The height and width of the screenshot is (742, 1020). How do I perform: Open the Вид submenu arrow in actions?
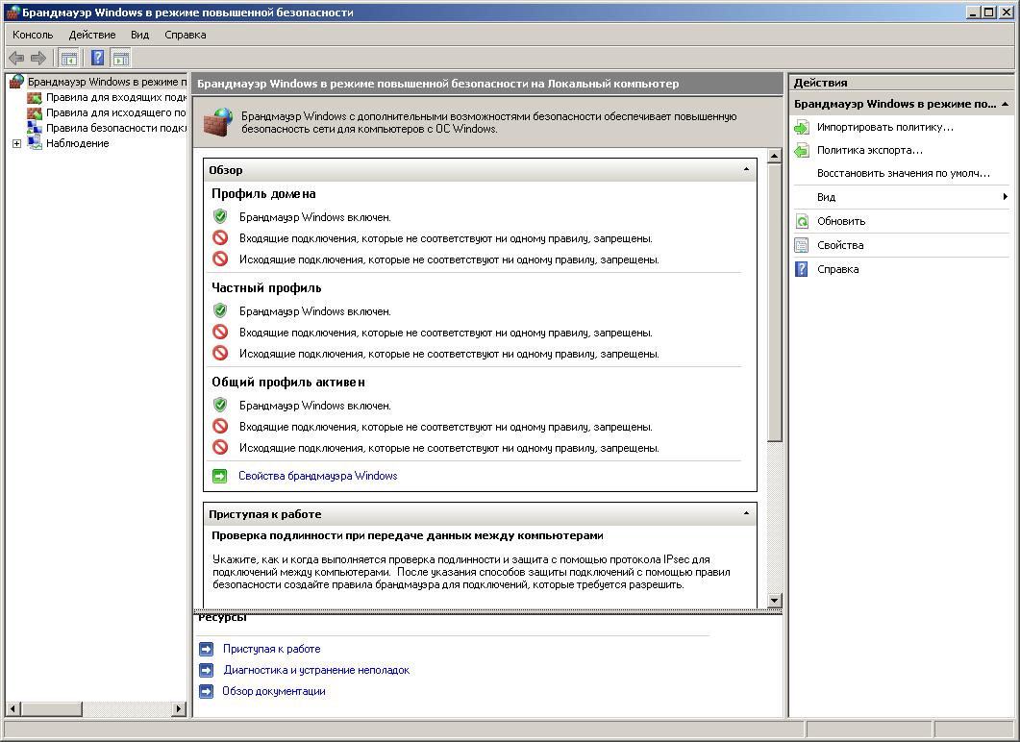coord(1005,197)
